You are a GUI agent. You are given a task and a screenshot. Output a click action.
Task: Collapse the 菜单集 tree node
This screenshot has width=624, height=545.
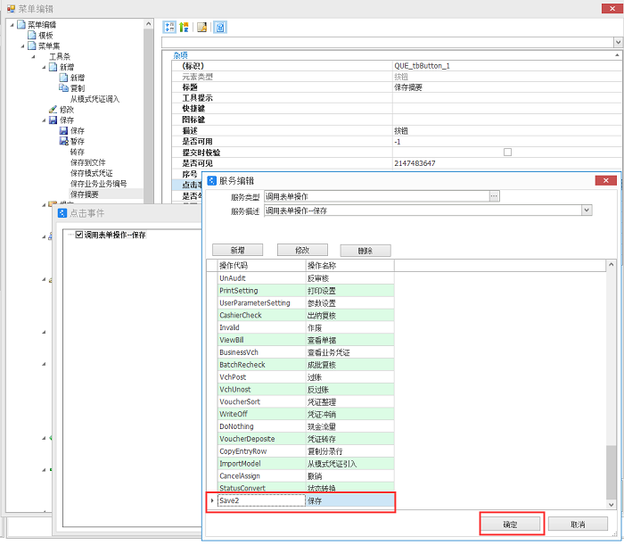click(x=22, y=45)
